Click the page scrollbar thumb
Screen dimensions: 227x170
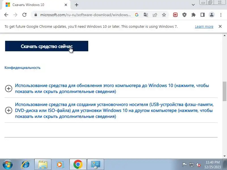click(x=224, y=91)
